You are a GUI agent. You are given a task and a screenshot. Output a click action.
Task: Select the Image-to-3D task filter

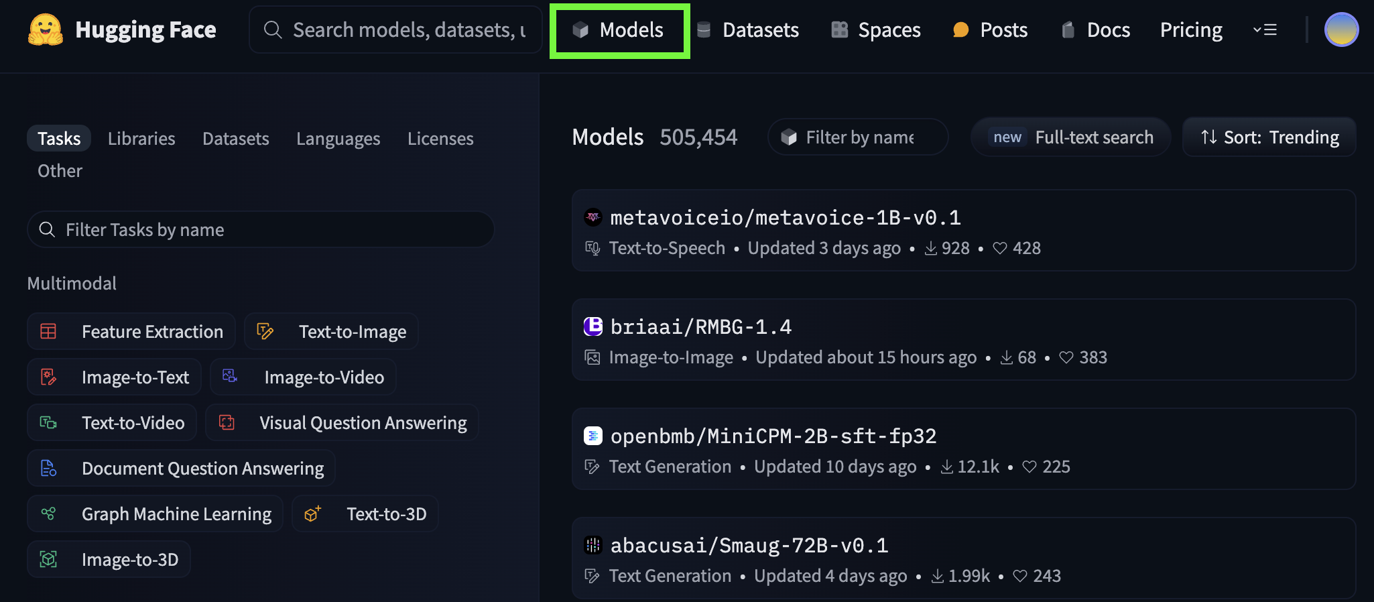(109, 560)
